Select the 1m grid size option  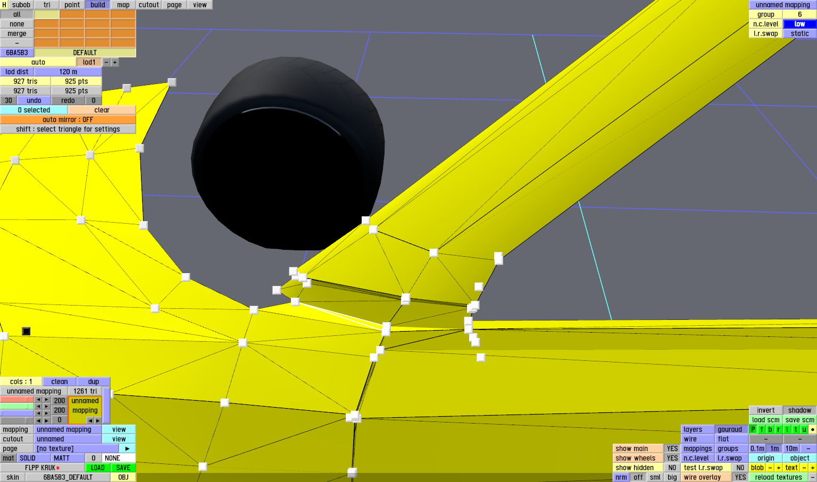tap(774, 449)
